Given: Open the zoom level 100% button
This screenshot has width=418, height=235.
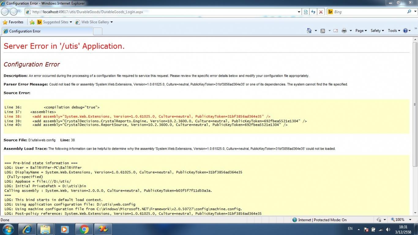Looking at the screenshot, I should (397, 220).
